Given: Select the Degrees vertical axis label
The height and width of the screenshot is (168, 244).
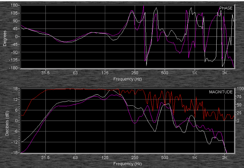Looking at the screenshot, I should (5, 38).
